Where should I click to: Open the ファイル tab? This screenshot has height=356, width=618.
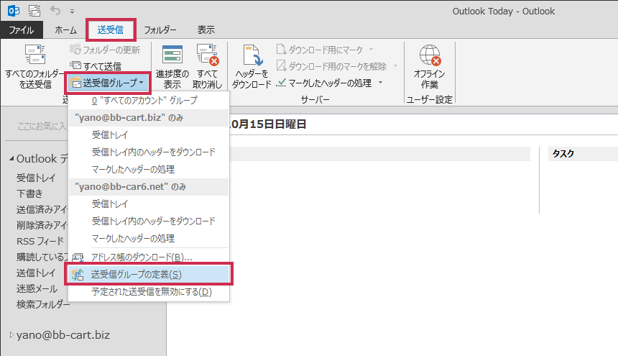(x=22, y=30)
